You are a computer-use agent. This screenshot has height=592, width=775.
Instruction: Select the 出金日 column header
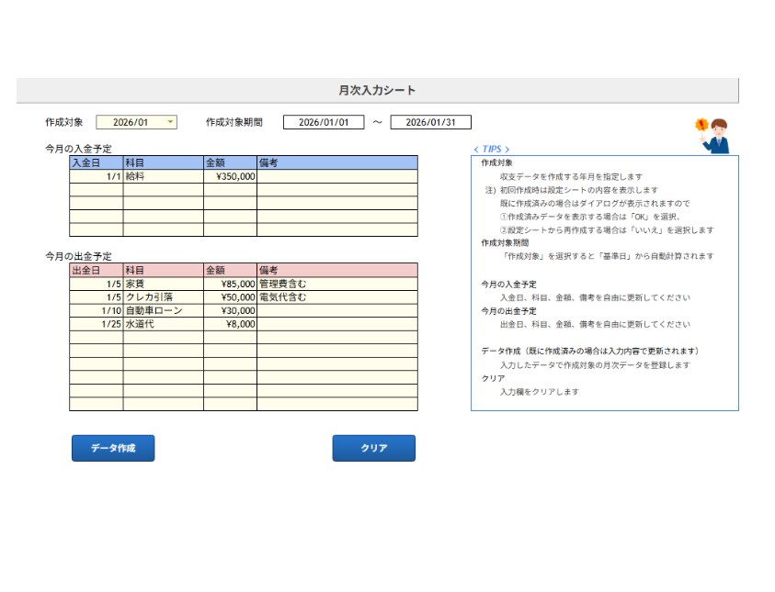pyautogui.click(x=97, y=271)
